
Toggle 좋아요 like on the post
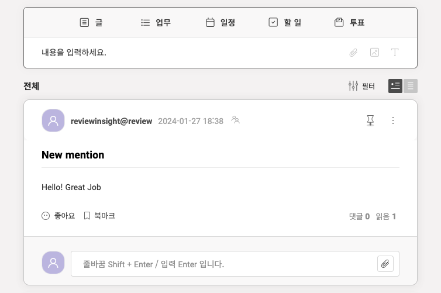click(58, 216)
